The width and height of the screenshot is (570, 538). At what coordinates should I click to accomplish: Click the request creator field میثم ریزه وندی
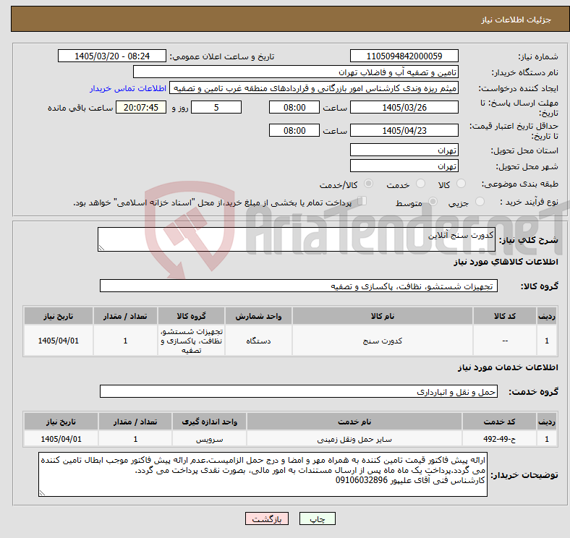[314, 88]
